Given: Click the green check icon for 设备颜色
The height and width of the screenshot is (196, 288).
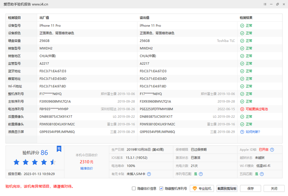Looking at the screenshot, I should pos(242,33).
